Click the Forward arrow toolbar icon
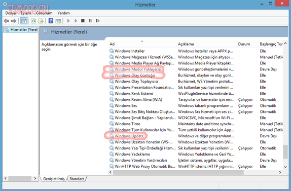 pyautogui.click(x=14, y=21)
